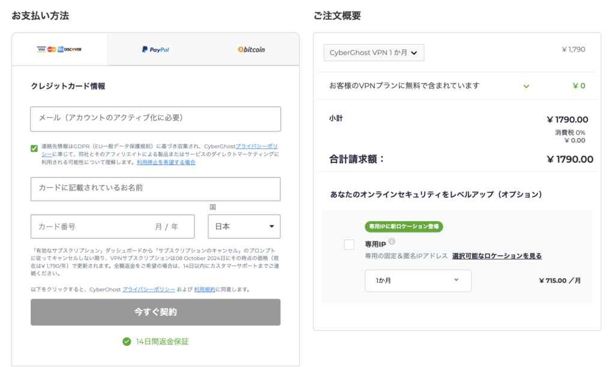
Task: Click the info icon next to 専用IP
Action: pyautogui.click(x=392, y=241)
